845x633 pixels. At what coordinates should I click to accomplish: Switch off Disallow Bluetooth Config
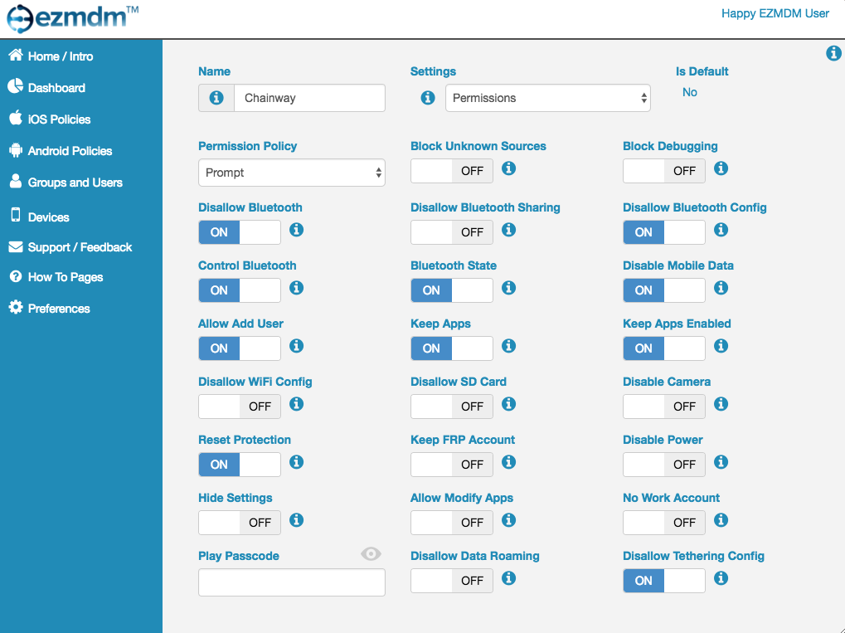[x=664, y=232]
